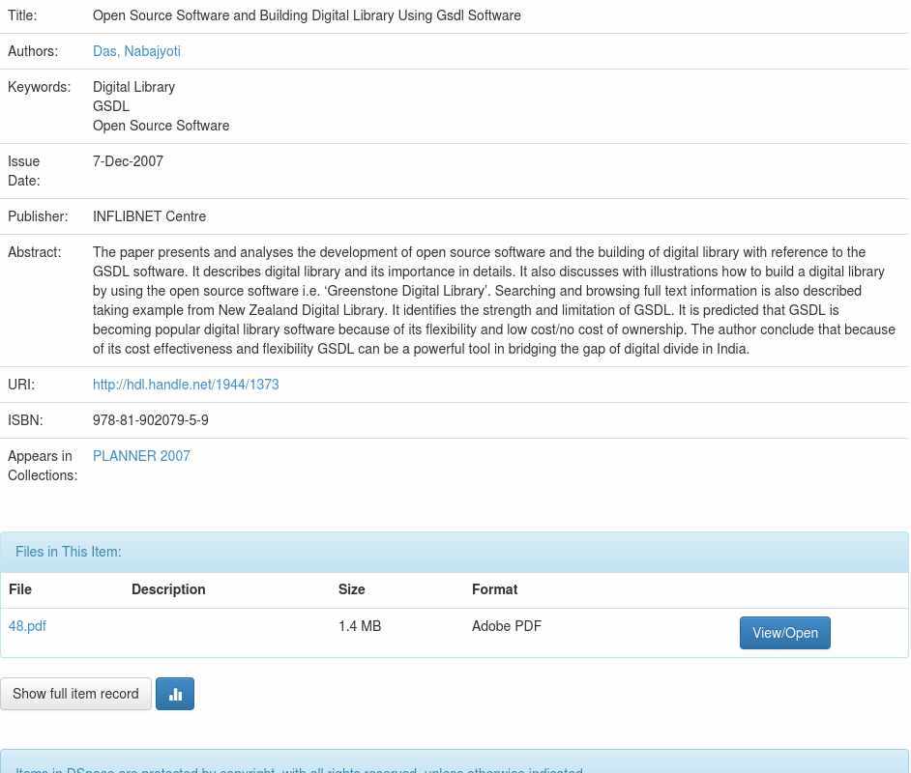911x773 pixels.
Task: Open the hdl.handle.net URI link
Action: pyautogui.click(x=186, y=385)
